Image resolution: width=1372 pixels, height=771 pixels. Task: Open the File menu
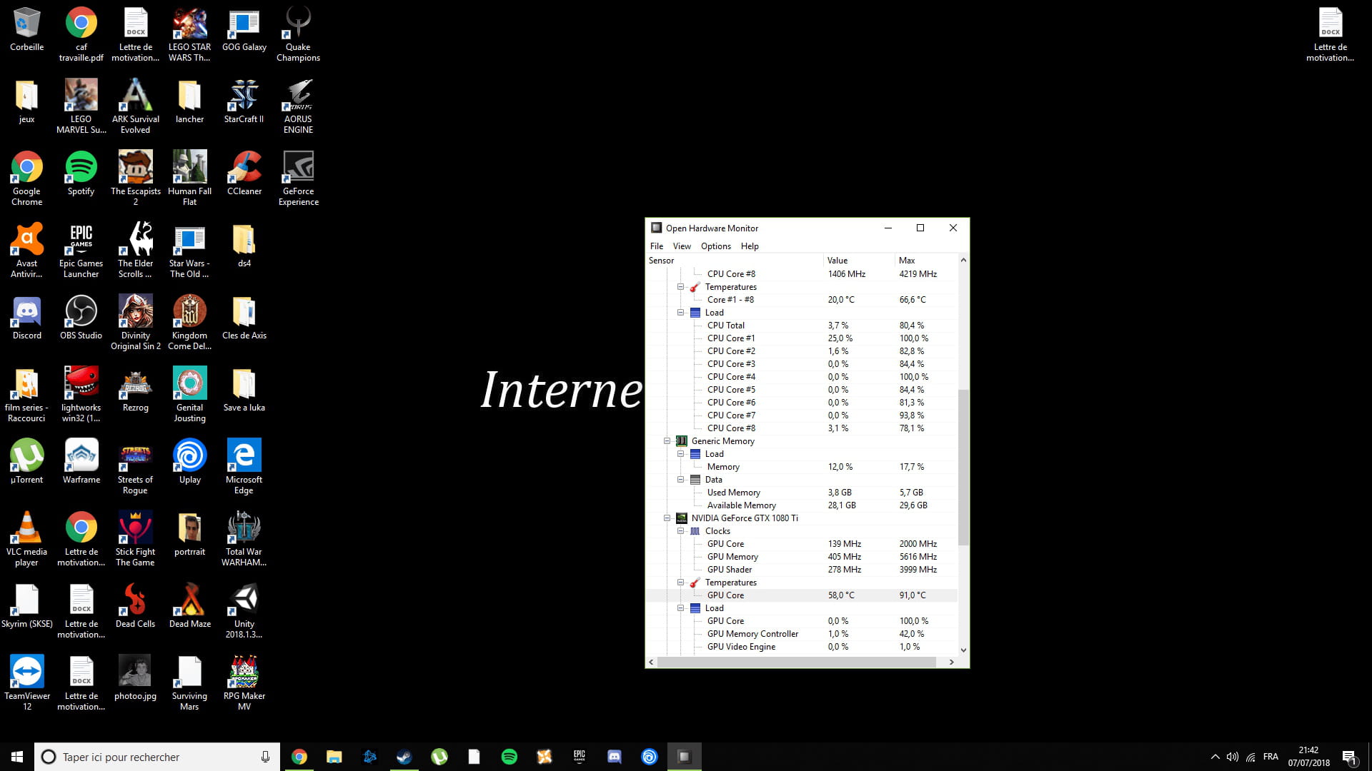pyautogui.click(x=656, y=246)
